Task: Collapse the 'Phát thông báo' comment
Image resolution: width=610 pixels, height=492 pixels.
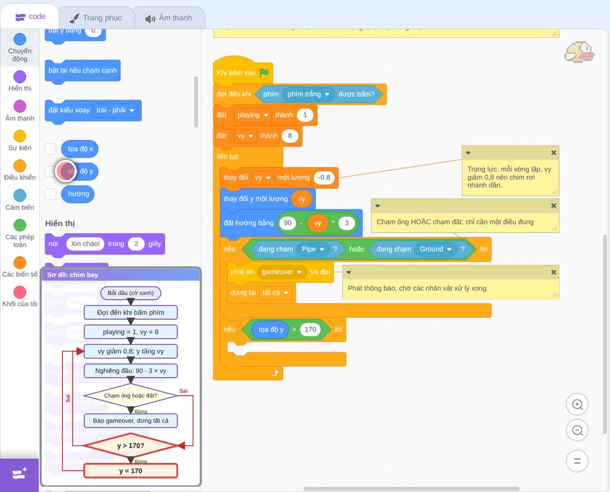Action: [348, 272]
